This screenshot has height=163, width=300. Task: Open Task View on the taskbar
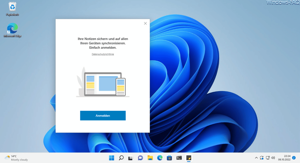(130, 158)
